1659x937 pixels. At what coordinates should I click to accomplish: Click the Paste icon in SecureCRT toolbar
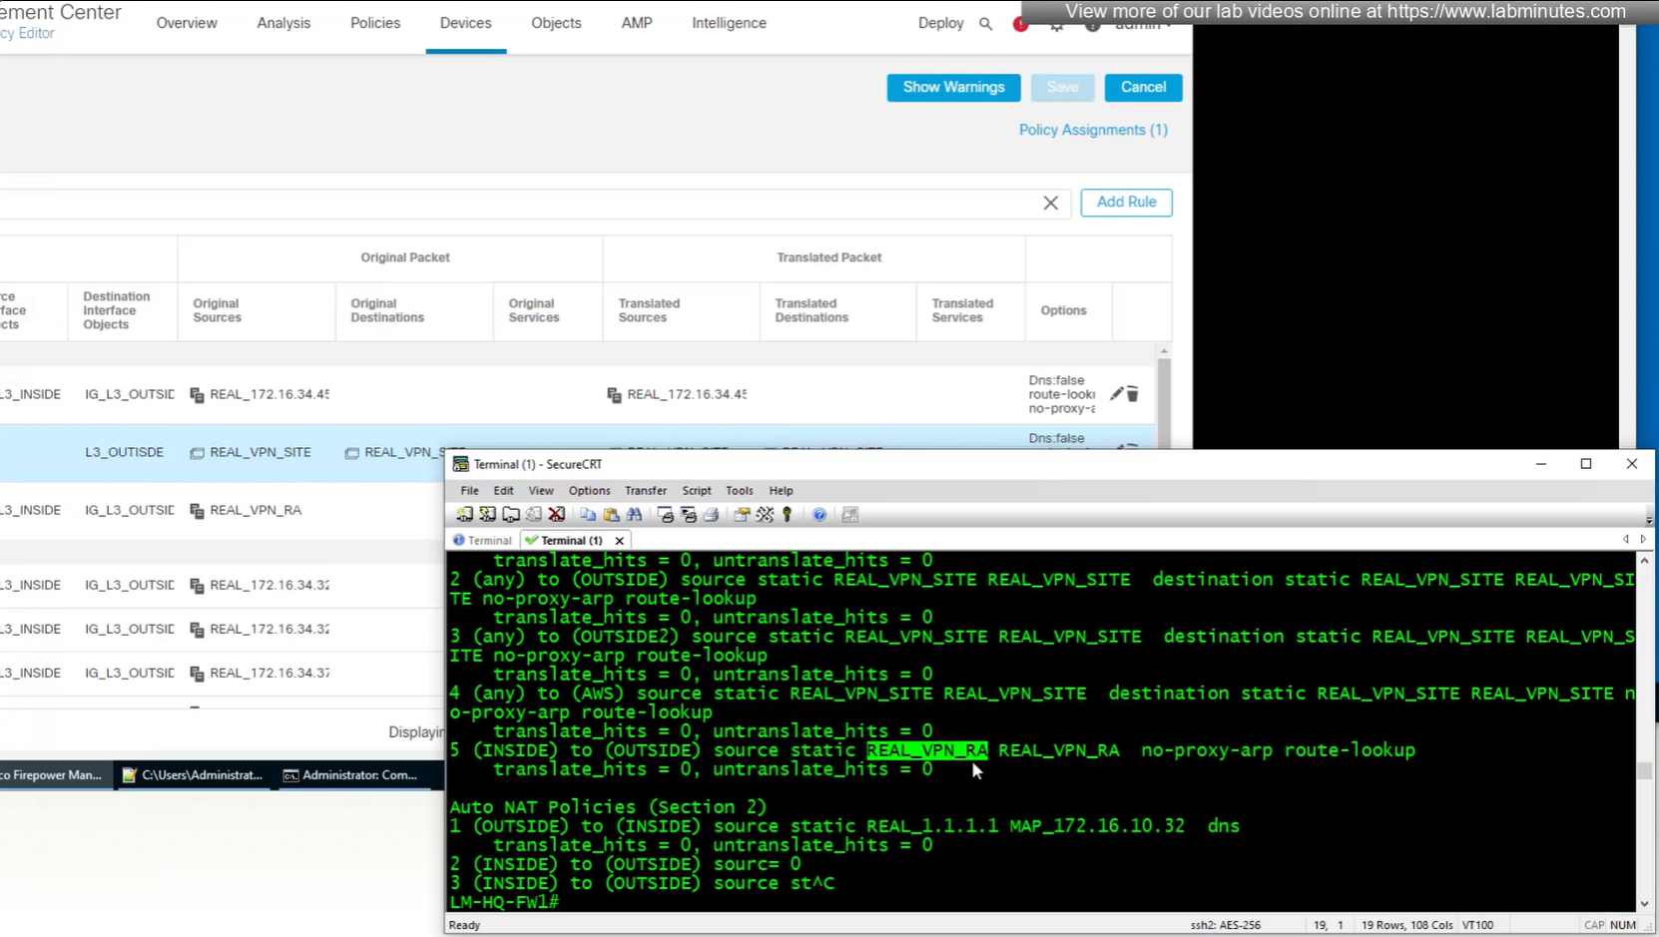coord(611,515)
